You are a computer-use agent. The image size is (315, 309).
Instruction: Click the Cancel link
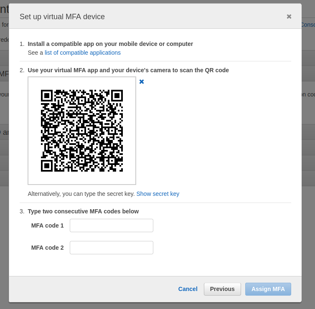click(188, 289)
